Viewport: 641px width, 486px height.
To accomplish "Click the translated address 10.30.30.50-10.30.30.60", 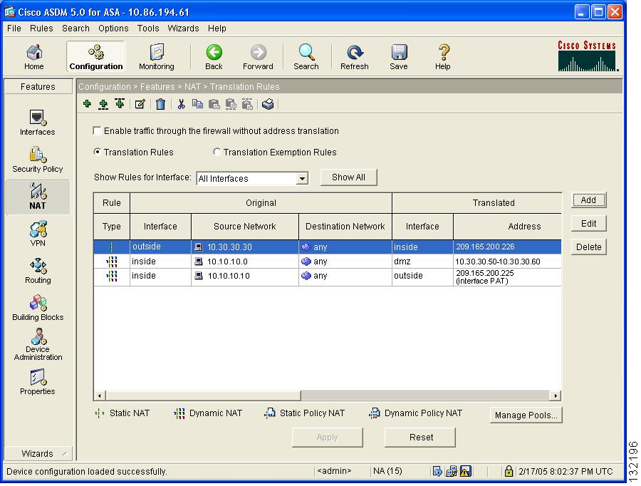I will (x=498, y=262).
